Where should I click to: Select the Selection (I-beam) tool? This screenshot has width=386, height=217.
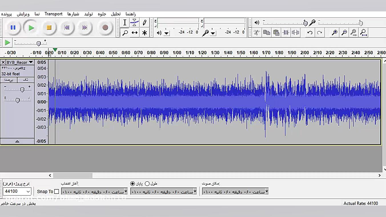(x=125, y=23)
